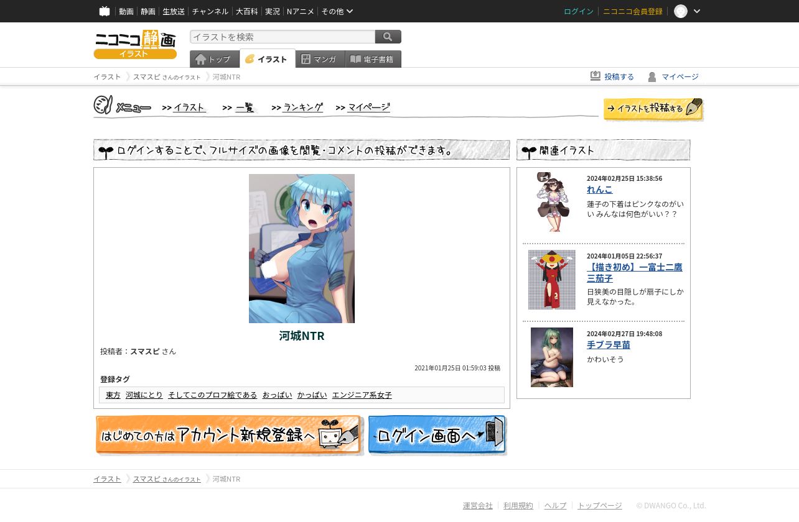Screen dimensions: 799x522
Task: Click the イラストを投稿する pen button
Action: (x=653, y=109)
